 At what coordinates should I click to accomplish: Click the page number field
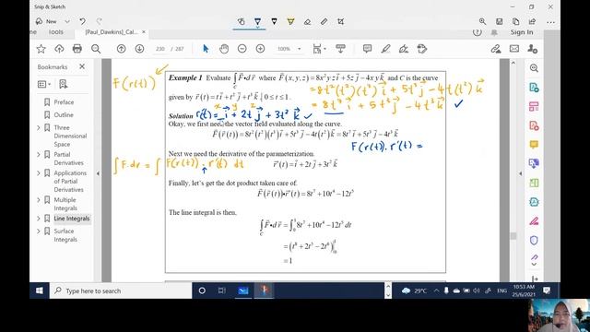pyautogui.click(x=160, y=49)
